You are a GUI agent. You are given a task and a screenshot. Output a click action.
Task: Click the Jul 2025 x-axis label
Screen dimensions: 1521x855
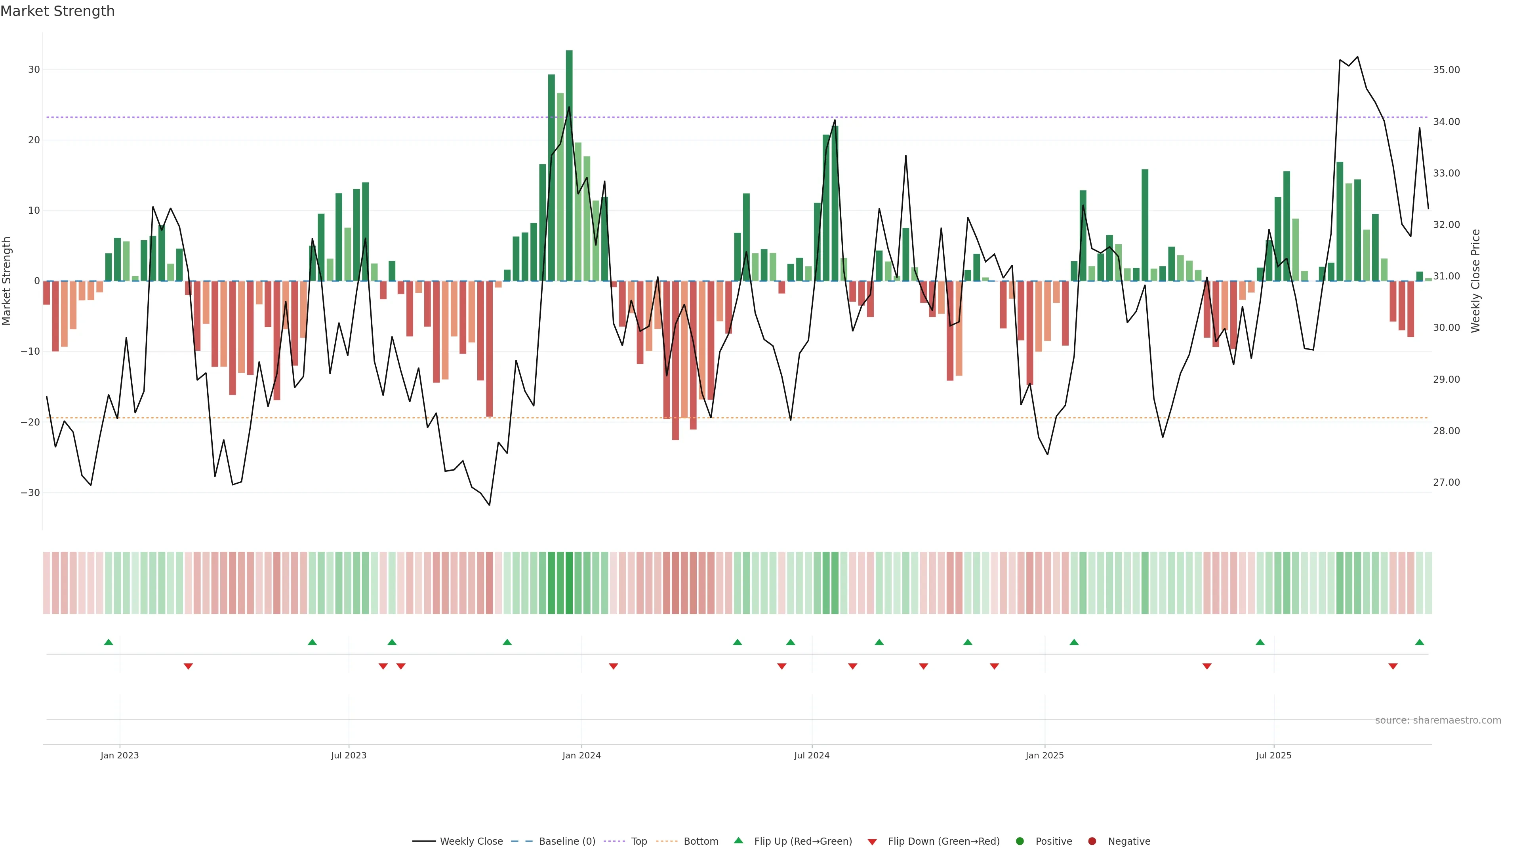click(1273, 755)
